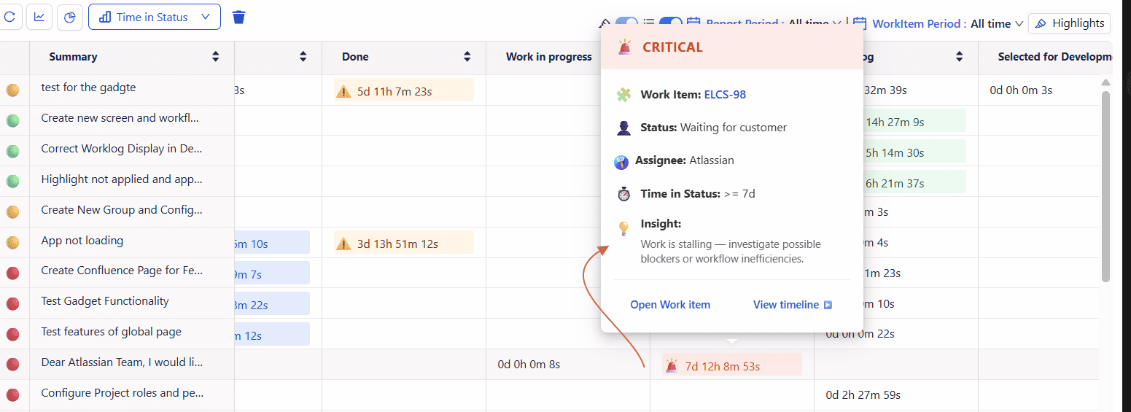Open the line chart view
Screen dimensions: 1131x412
(39, 17)
